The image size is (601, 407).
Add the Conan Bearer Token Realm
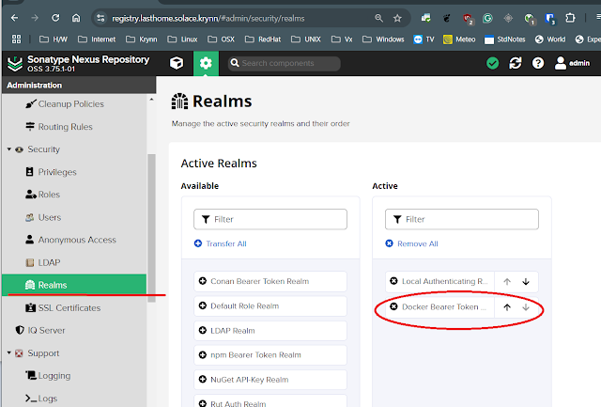[202, 281]
